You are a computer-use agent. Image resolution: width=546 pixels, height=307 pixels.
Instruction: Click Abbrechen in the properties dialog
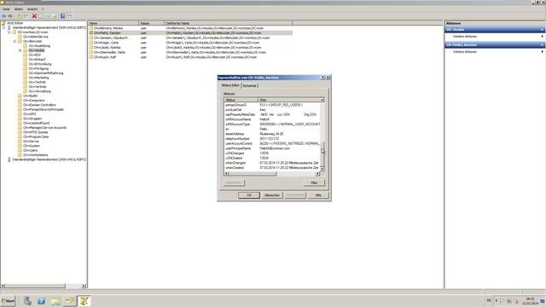tap(272, 195)
